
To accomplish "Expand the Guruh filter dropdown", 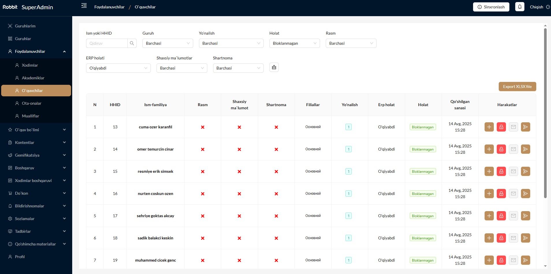I will (x=167, y=43).
